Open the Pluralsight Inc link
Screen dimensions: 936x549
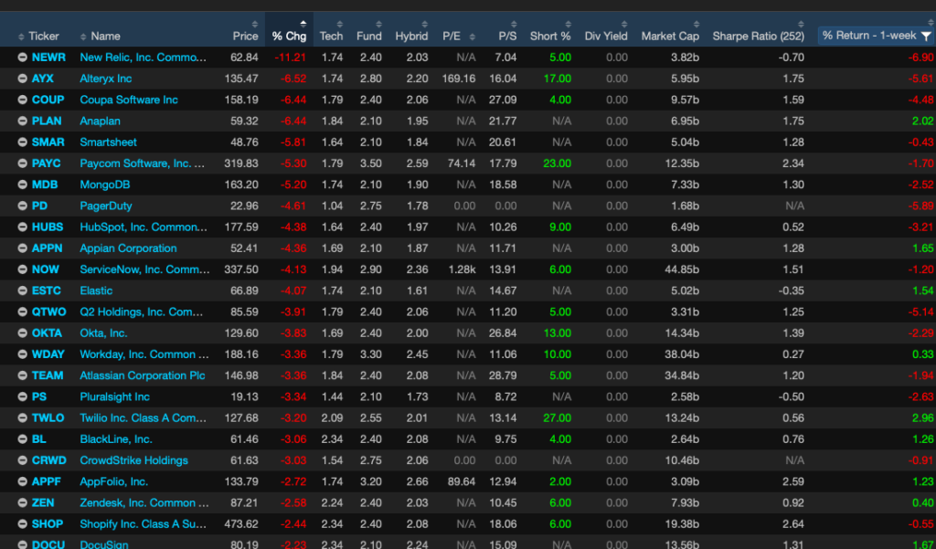tap(114, 396)
